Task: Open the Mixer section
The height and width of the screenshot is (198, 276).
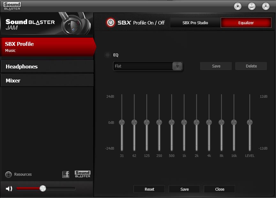Action: [x=47, y=81]
